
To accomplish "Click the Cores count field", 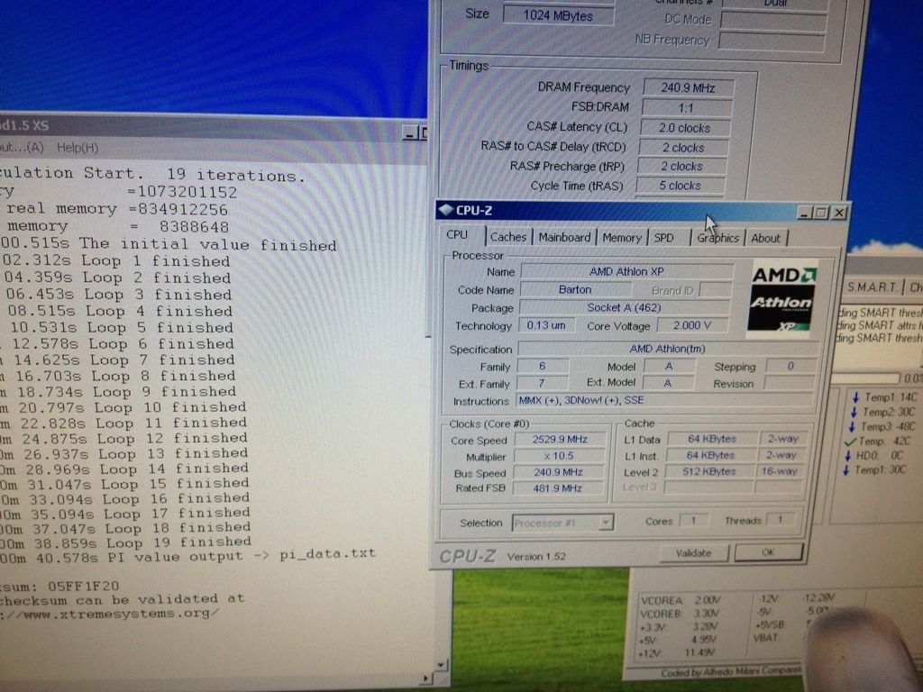I will pos(693,520).
